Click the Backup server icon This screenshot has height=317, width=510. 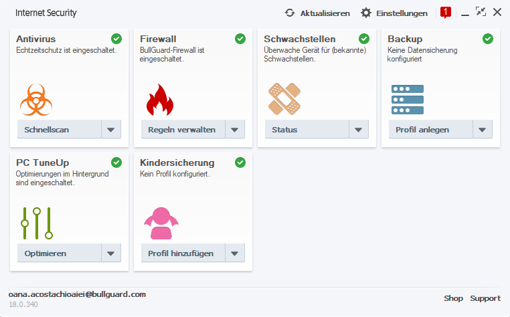click(x=408, y=100)
